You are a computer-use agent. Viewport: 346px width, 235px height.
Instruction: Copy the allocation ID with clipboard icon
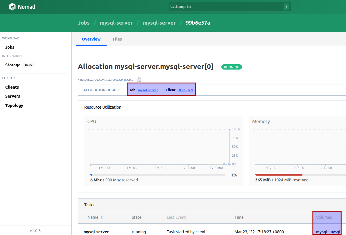[139, 80]
